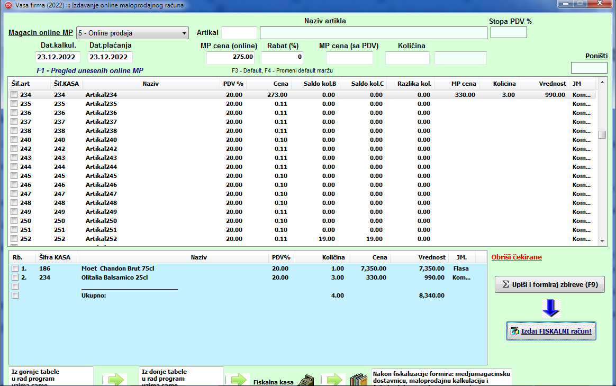Screen dimensions: 616x386
Task: Click the fiscal receipt icon on Izdaj FISKALNI račun
Action: [x=514, y=331]
